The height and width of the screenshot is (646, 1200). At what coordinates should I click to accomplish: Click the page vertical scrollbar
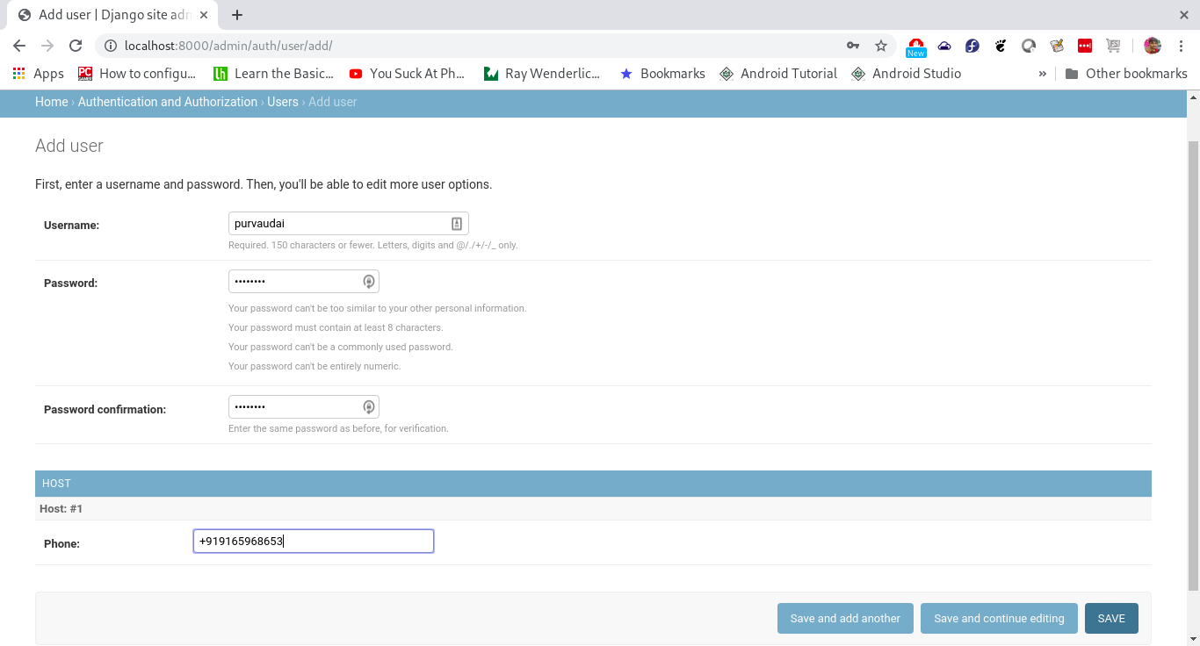tap(1192, 364)
